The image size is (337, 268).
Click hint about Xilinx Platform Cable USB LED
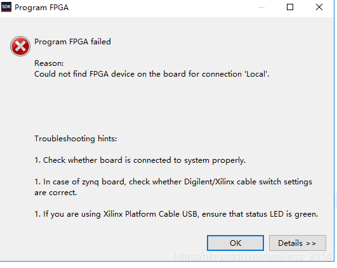(176, 214)
